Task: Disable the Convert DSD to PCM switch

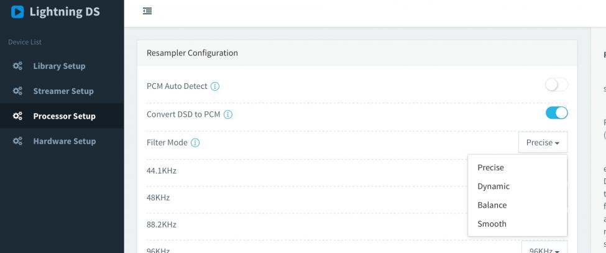Action: (x=556, y=113)
